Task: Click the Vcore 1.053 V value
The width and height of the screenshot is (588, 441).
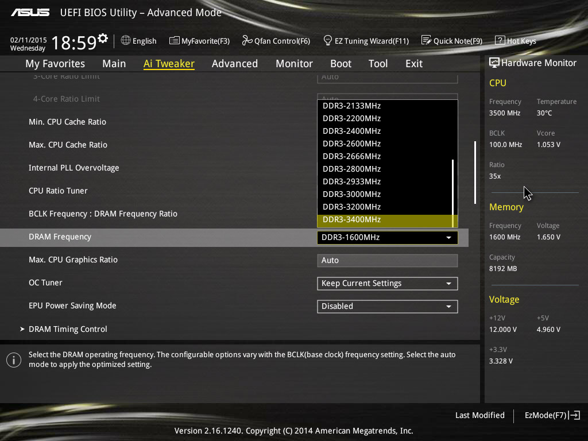Action: coord(548,144)
